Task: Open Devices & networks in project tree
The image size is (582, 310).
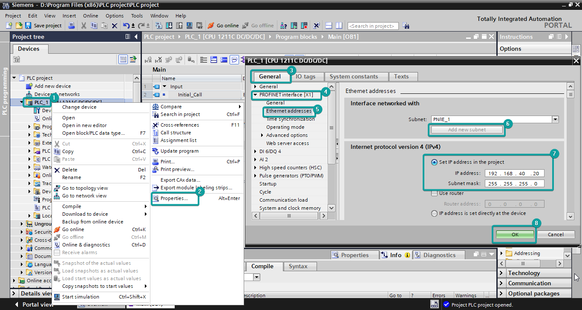Action: 57,94
